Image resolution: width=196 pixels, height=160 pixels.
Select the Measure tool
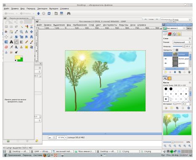pos(26,32)
